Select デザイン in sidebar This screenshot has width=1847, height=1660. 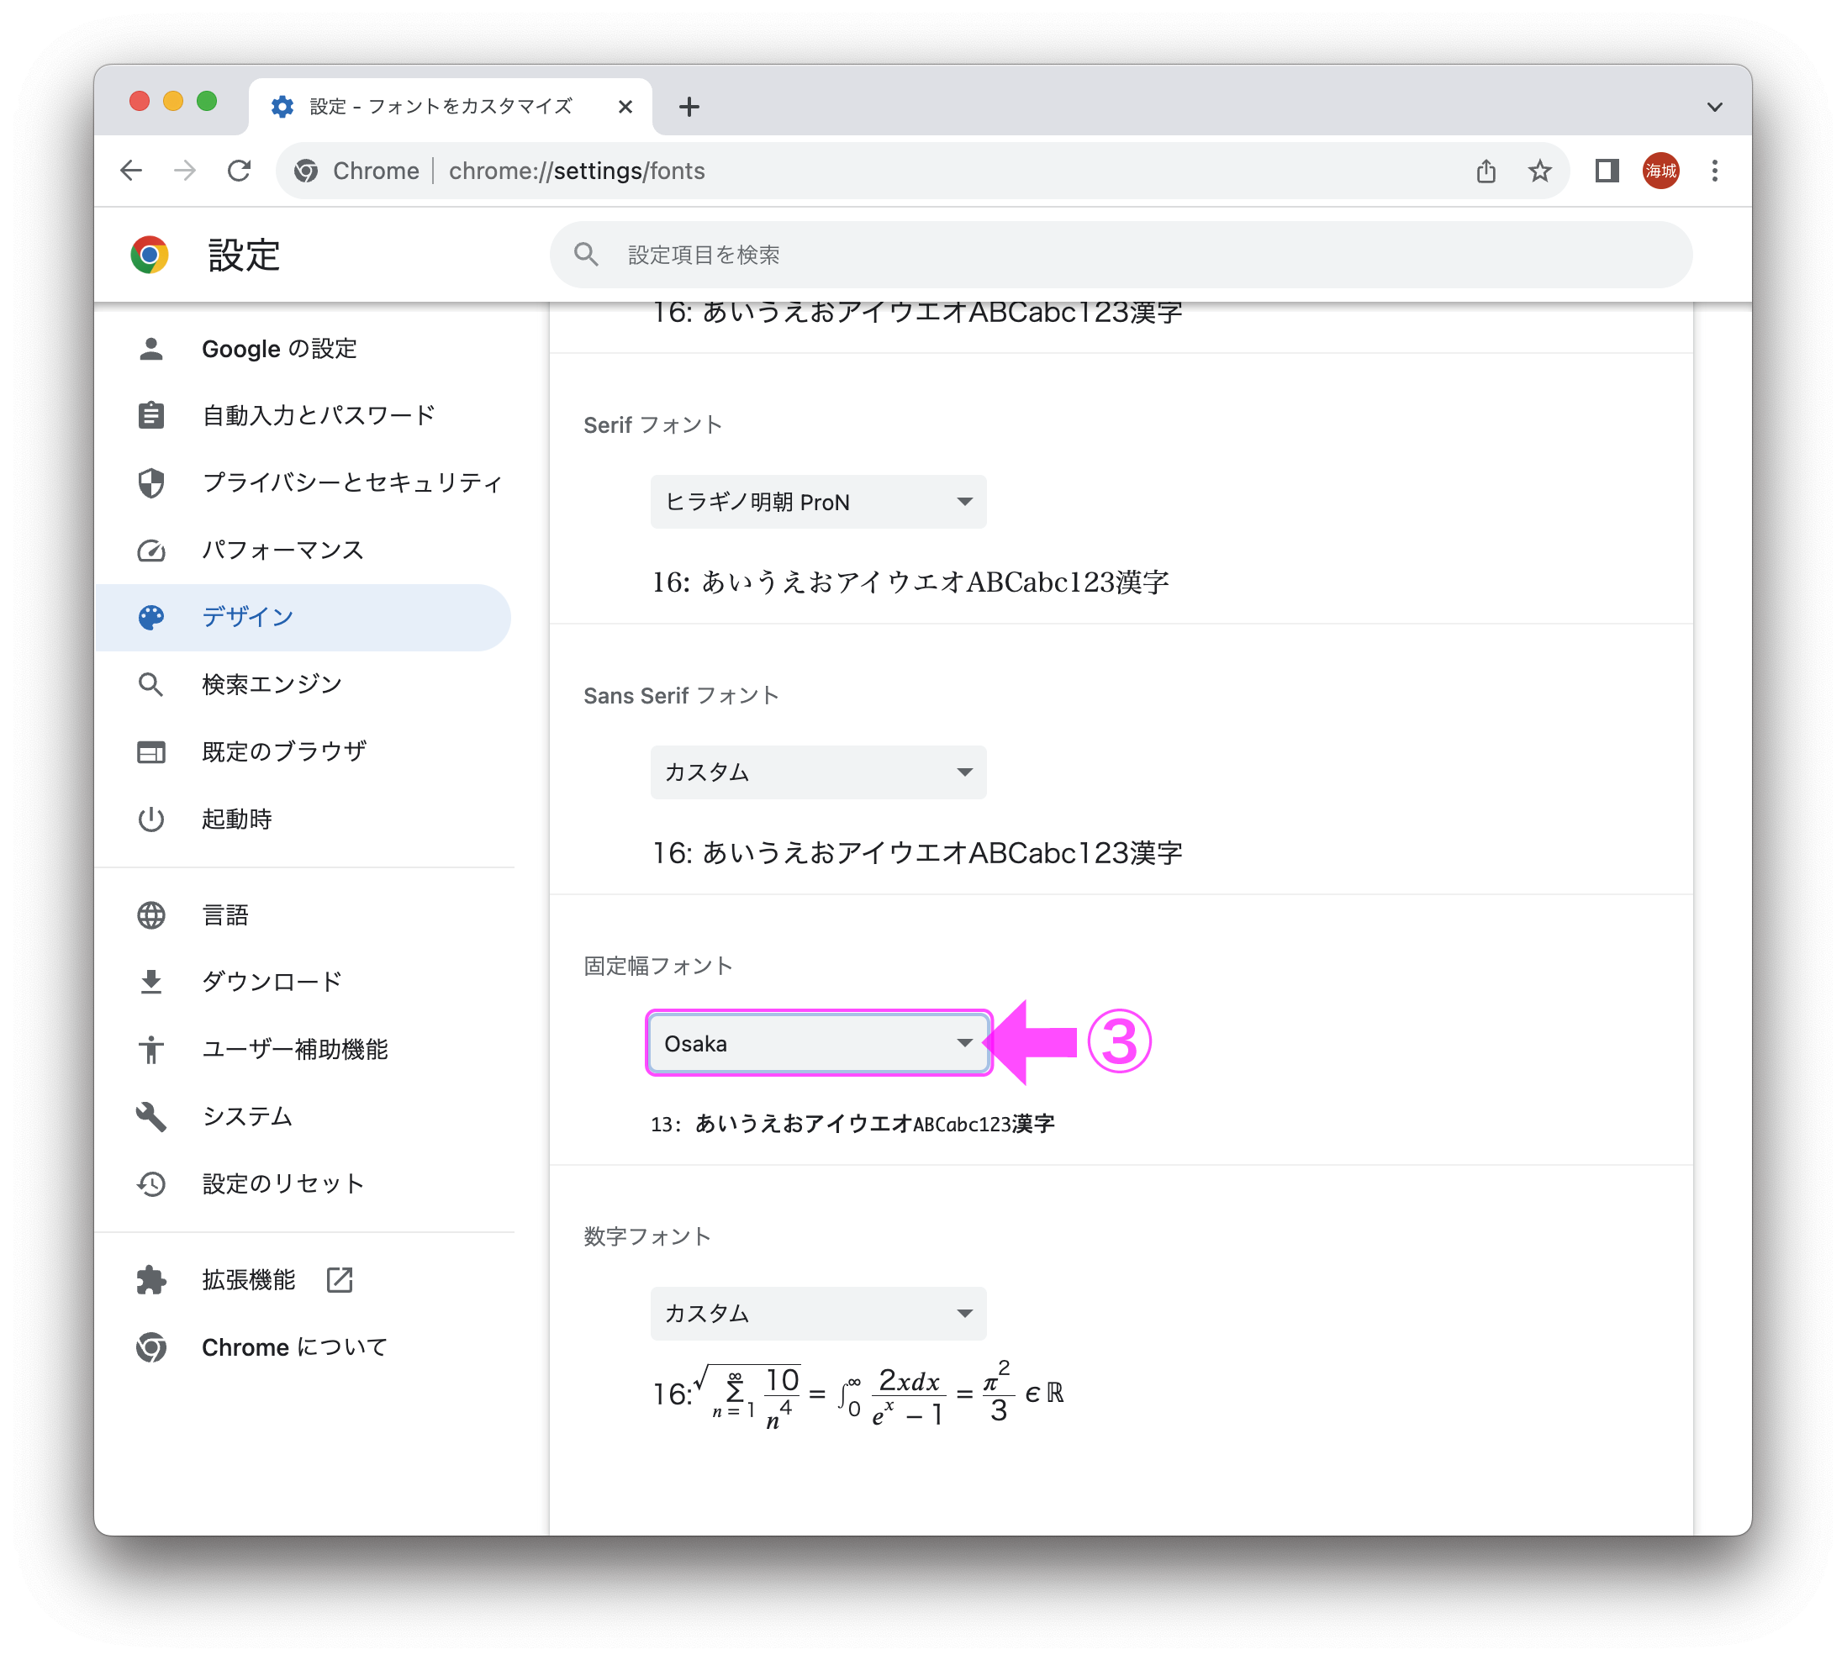[x=303, y=618]
